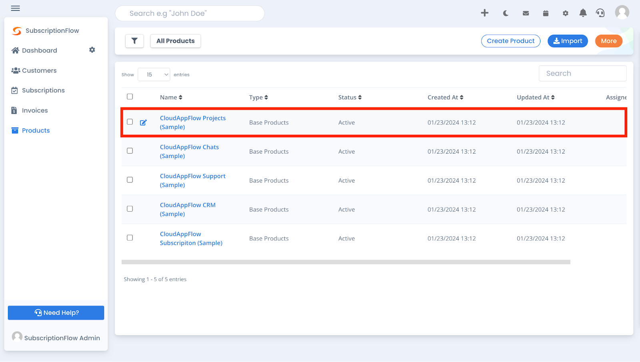The image size is (640, 362).
Task: Open the show entries dropdown
Action: (154, 74)
